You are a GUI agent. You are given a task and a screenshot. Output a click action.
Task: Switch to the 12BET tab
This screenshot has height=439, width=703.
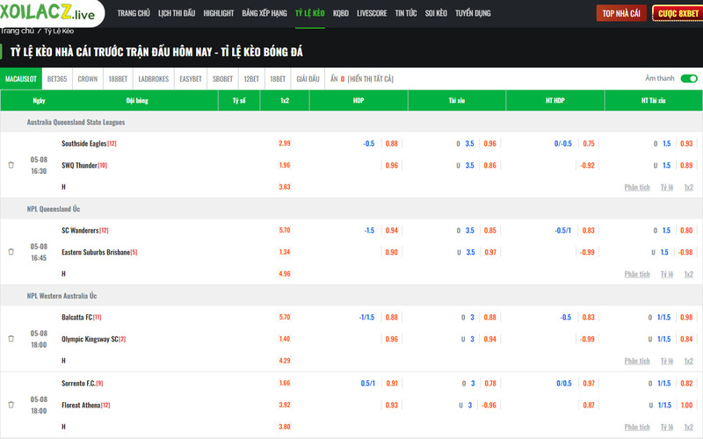pos(251,79)
